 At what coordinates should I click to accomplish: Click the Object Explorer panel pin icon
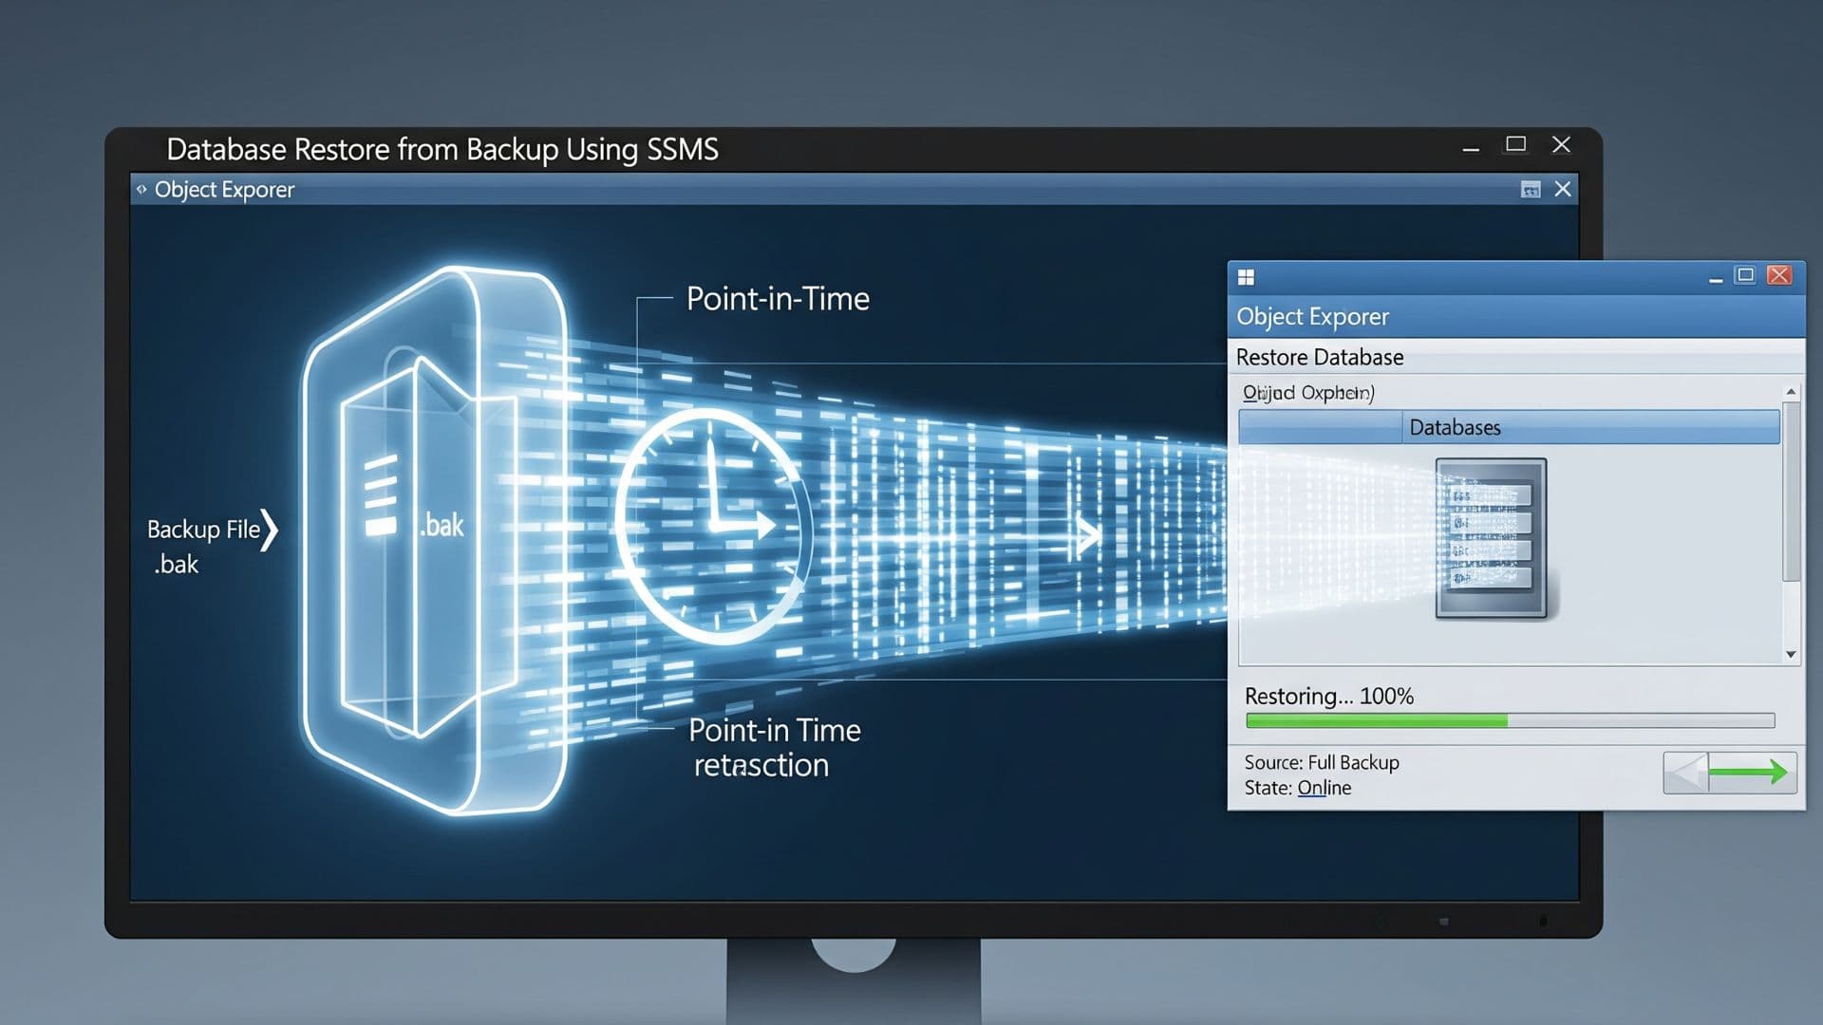tap(1530, 190)
